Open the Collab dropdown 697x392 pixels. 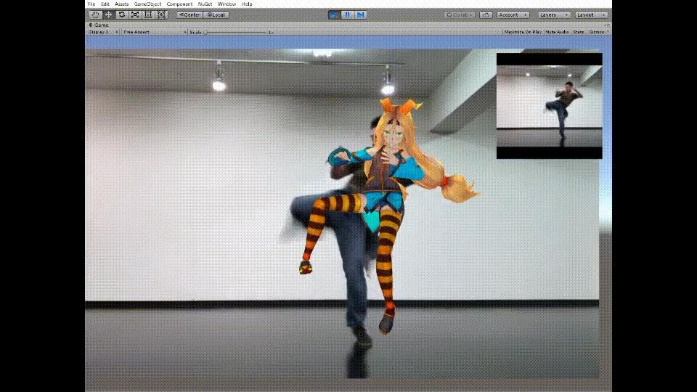point(459,15)
